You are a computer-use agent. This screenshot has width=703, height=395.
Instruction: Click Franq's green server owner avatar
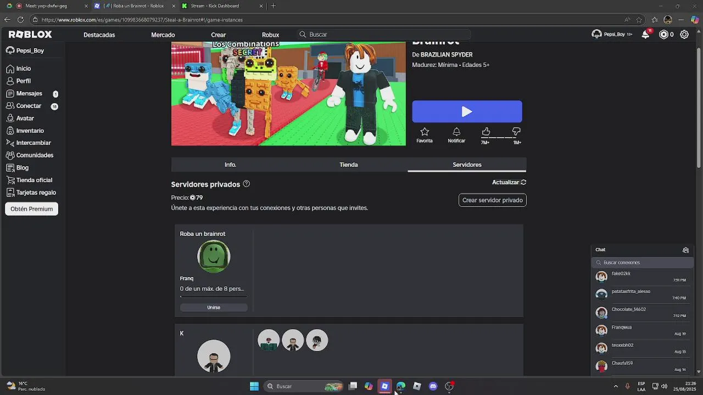(214, 256)
